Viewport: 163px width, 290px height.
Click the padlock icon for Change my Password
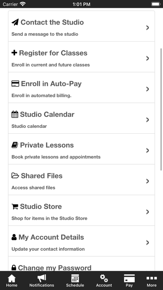[x=14, y=267]
